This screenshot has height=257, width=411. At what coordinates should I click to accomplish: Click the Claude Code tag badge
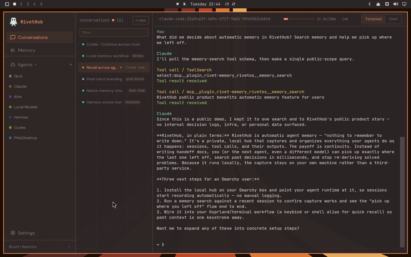(135, 67)
